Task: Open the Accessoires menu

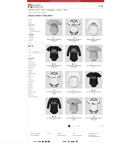Action: (59, 10)
